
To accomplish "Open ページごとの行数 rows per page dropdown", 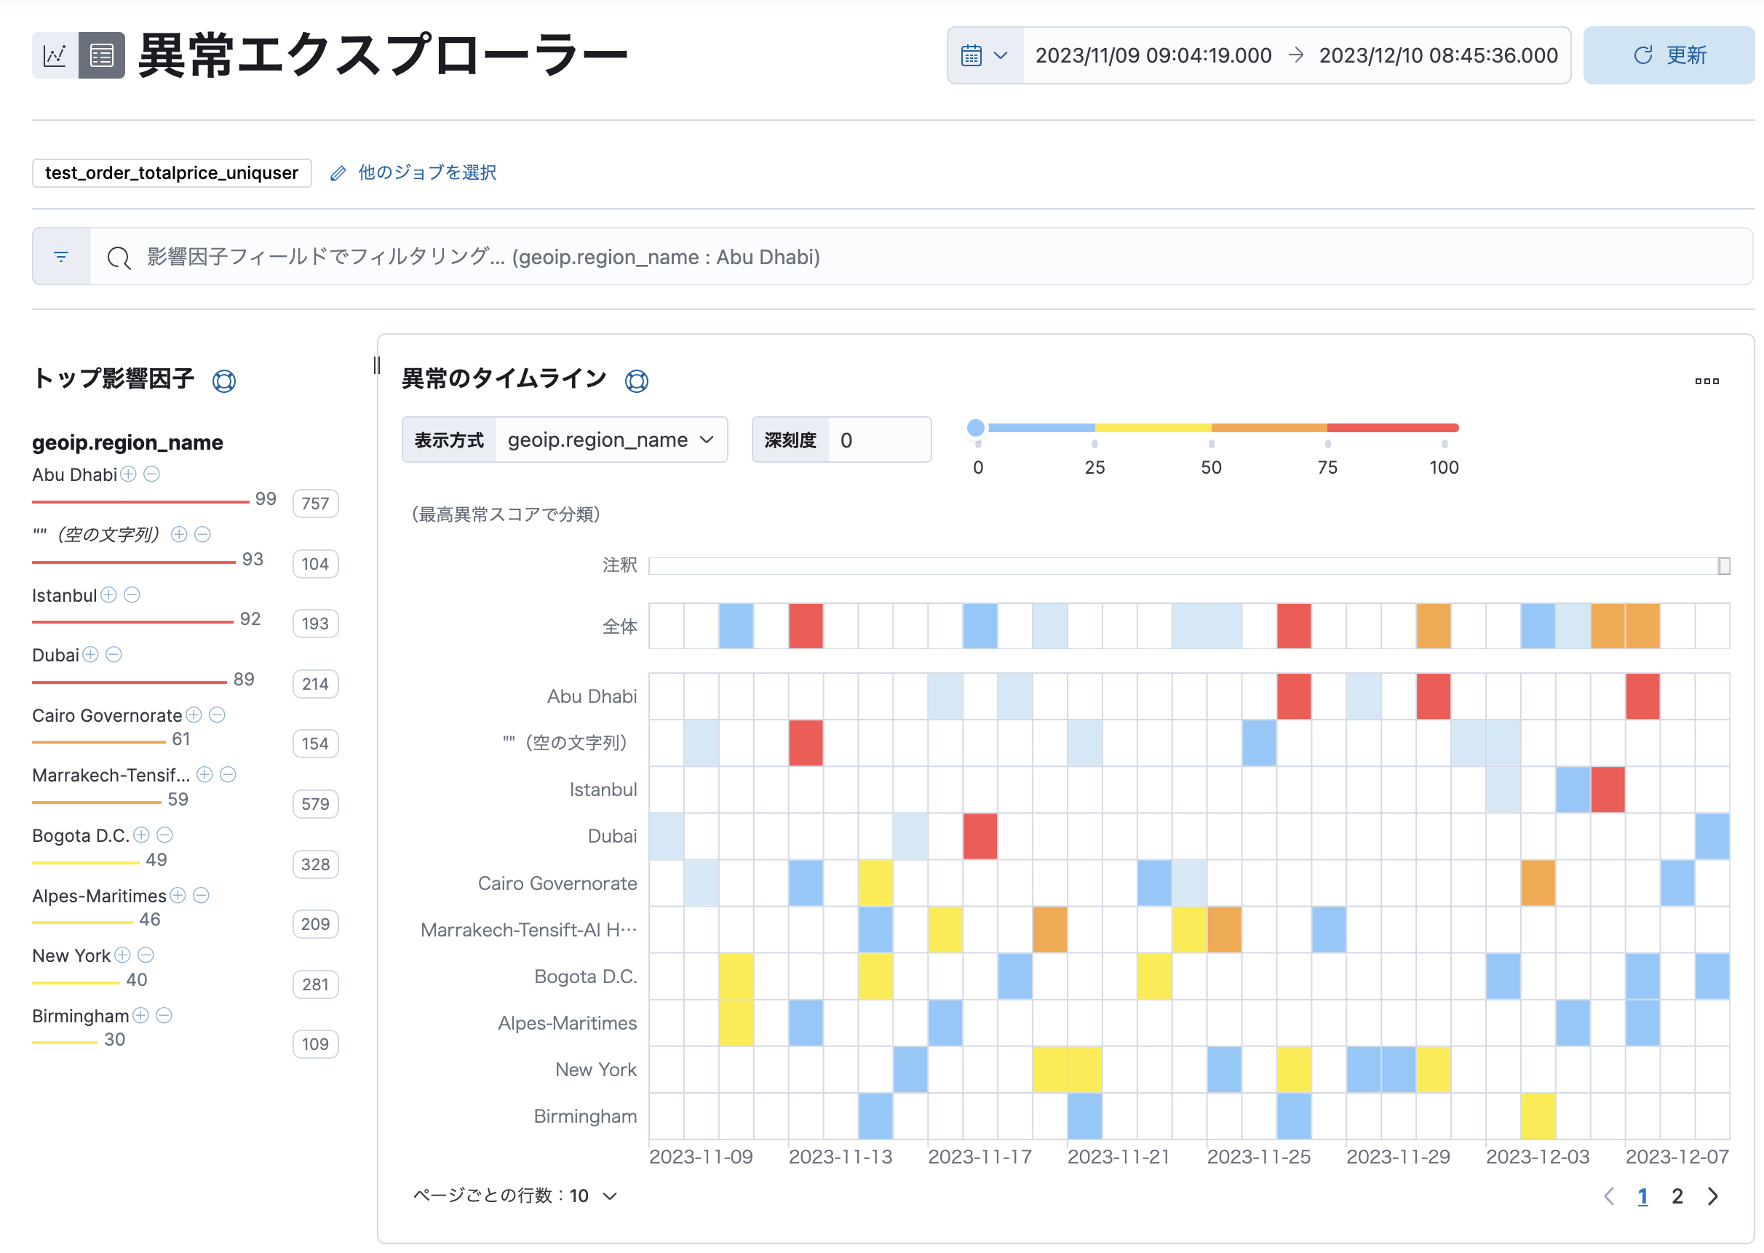I will 514,1196.
